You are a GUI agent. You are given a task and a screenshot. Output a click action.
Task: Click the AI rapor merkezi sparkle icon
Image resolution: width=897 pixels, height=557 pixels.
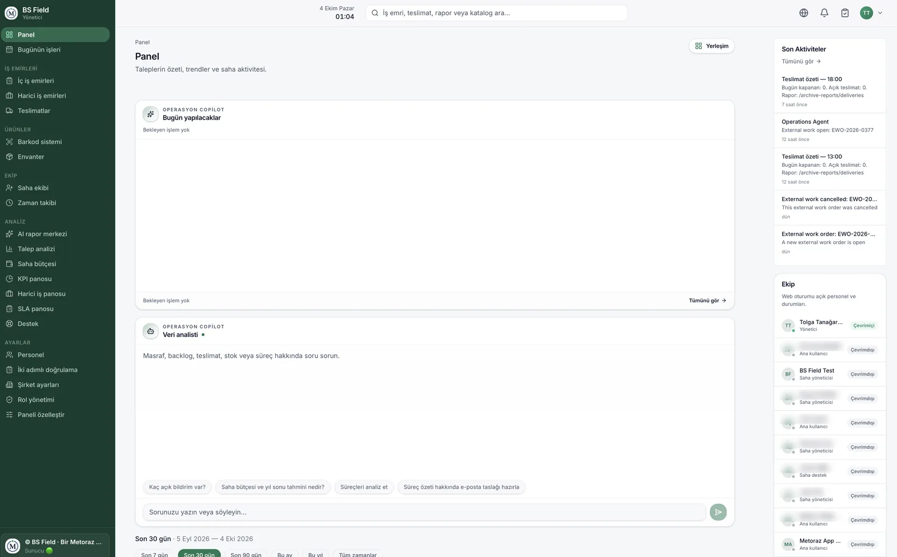pyautogui.click(x=9, y=234)
